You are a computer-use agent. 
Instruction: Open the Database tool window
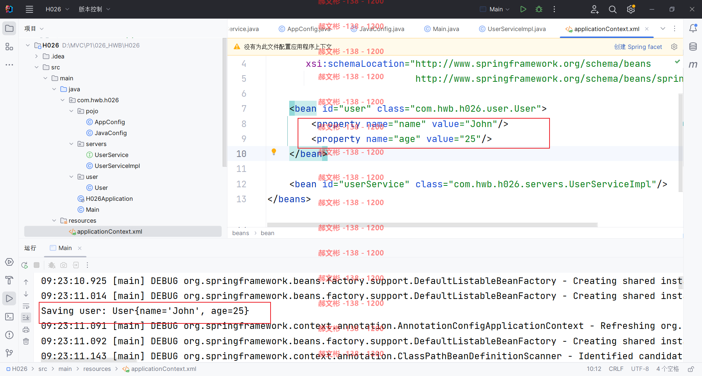tap(693, 46)
